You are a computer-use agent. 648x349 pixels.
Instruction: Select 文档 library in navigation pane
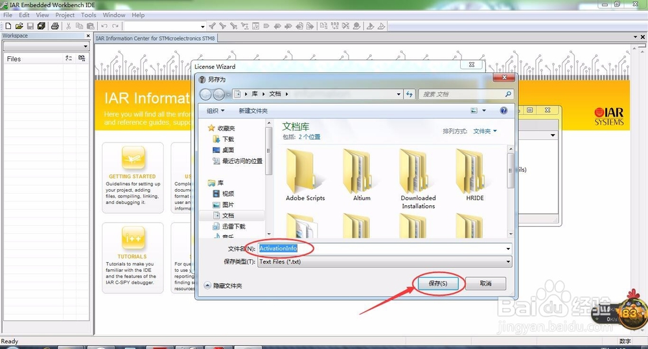click(224, 216)
